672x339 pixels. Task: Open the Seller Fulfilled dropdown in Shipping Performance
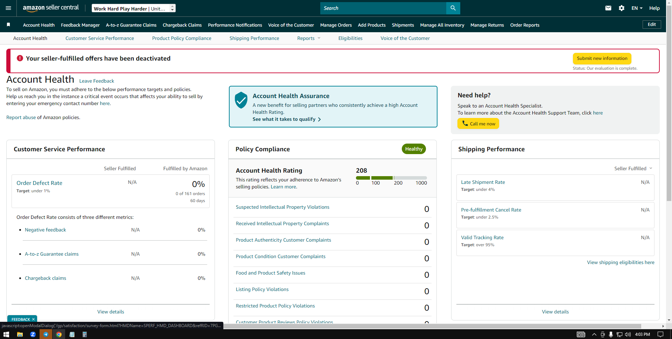click(x=633, y=168)
